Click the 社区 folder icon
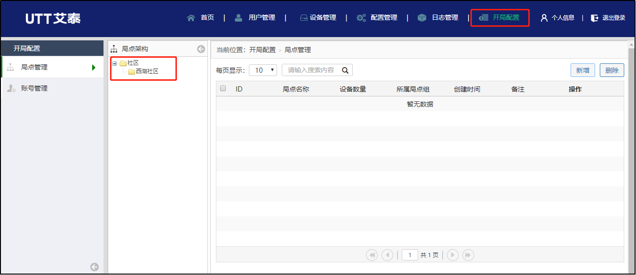The width and height of the screenshot is (636, 275). coord(123,63)
